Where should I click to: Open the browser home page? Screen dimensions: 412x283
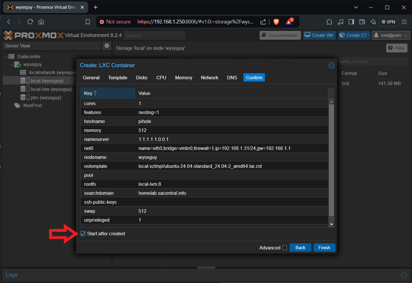[x=41, y=22]
